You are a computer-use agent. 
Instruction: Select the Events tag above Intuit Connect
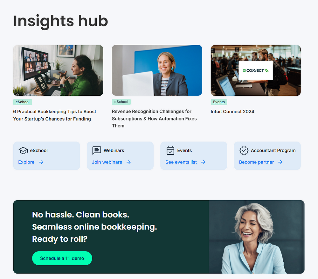[x=219, y=102]
